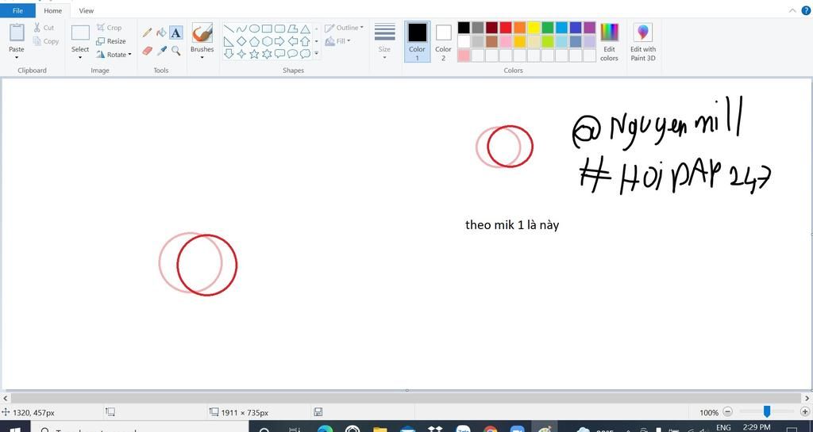Viewport: 813px width, 432px height.
Task: Pick the Triangle shape
Action: coord(306,29)
